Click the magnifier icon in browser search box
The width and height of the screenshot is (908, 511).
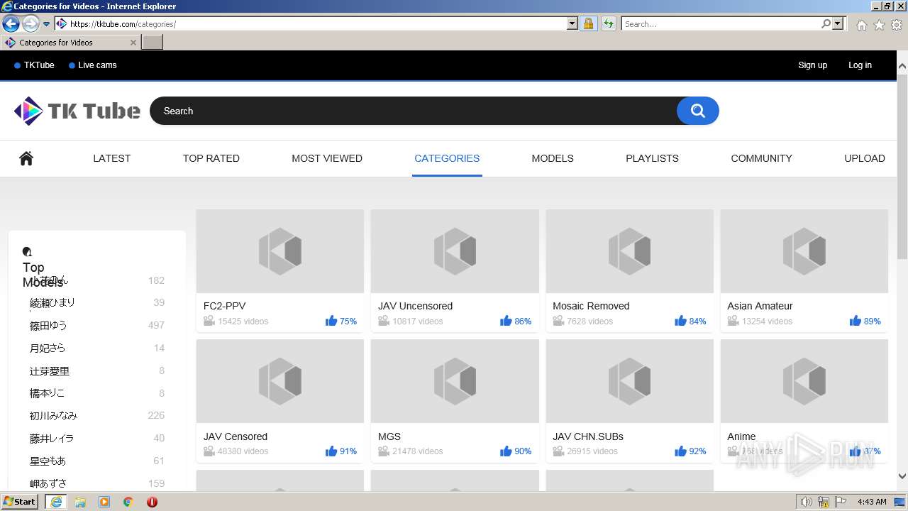(826, 24)
